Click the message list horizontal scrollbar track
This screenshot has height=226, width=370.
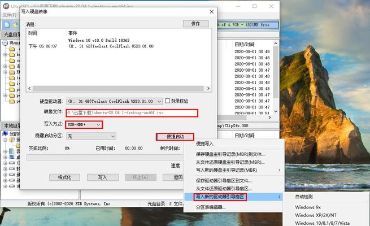click(x=118, y=88)
